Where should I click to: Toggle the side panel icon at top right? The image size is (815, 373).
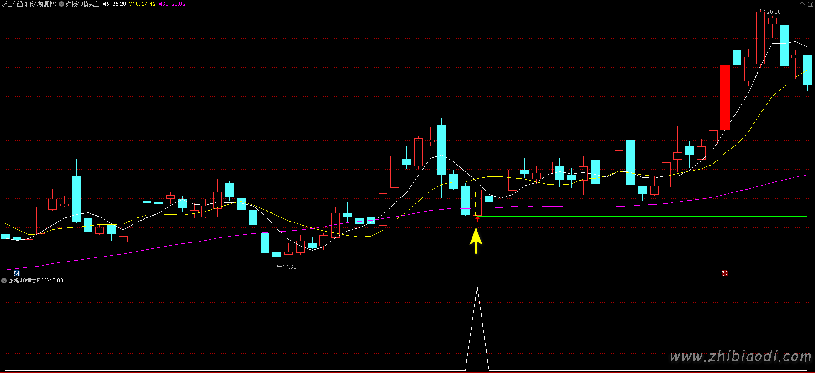[810, 4]
